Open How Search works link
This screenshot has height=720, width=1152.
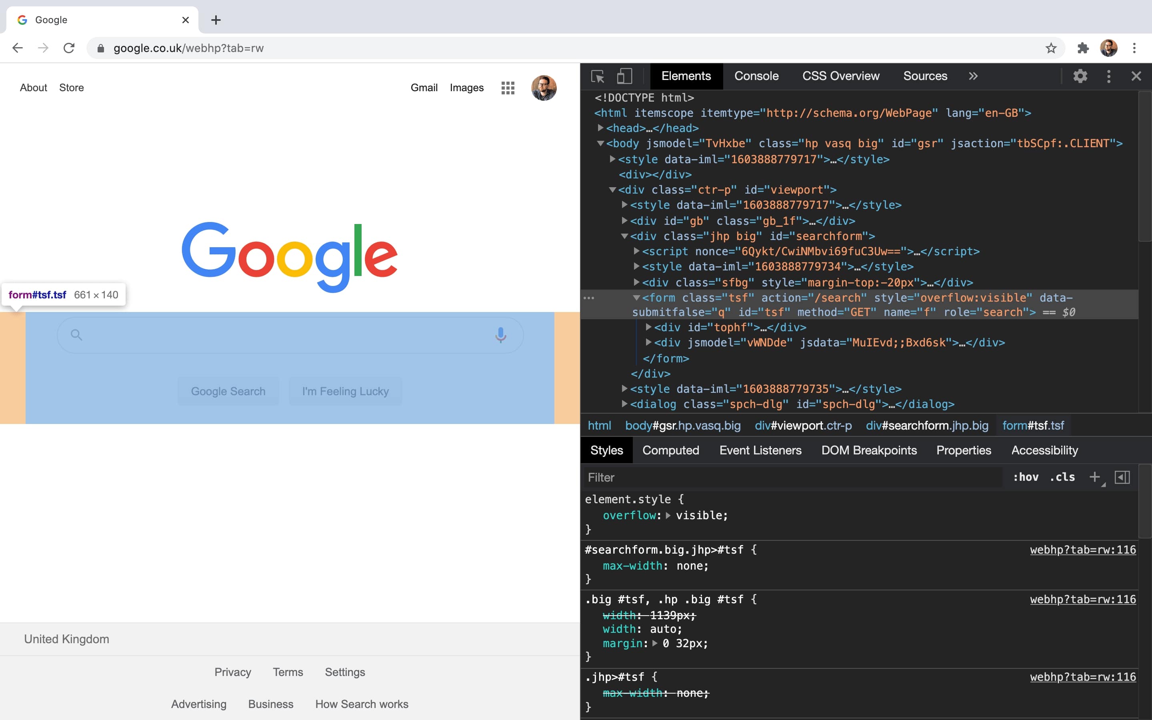(362, 704)
